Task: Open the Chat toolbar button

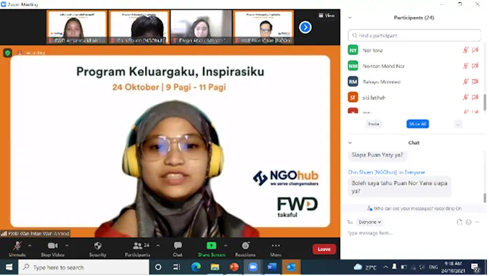Action: [178, 249]
